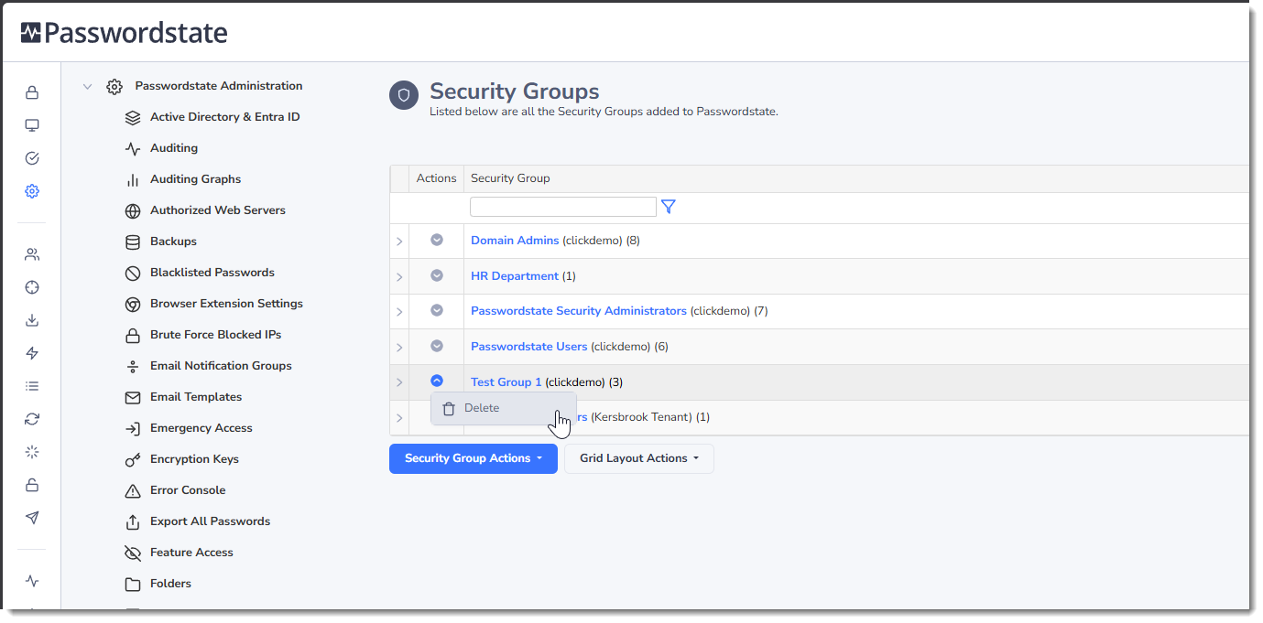Click the pulse line icon at rail bottom
Screen dimensions: 1263x623
click(32, 581)
